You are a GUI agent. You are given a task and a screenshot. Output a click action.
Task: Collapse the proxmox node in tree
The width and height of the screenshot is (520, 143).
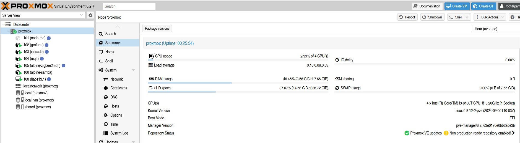click(8, 31)
